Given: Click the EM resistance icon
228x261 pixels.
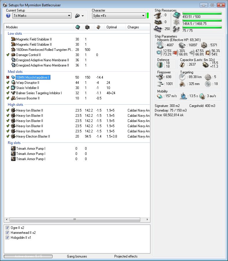Looking at the screenshot, I should pyautogui.click(x=159, y=53).
